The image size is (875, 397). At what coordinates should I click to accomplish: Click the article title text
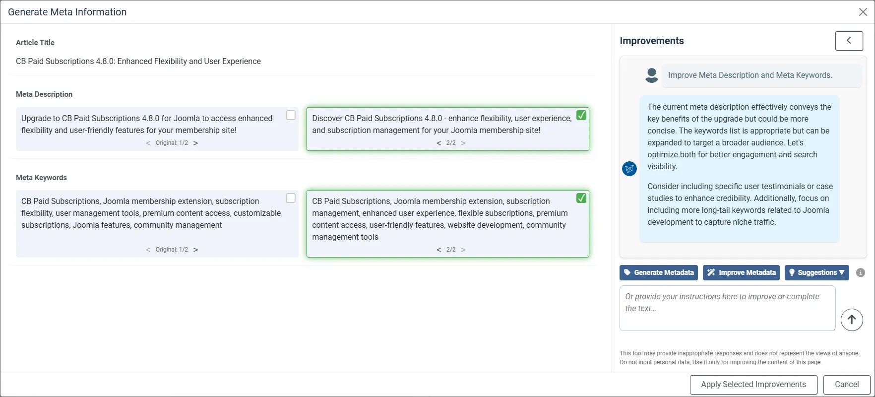tap(138, 62)
